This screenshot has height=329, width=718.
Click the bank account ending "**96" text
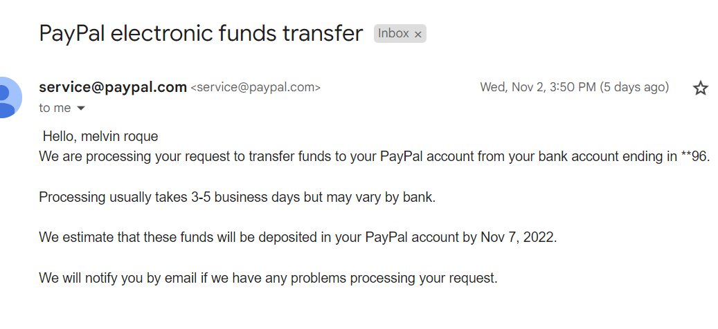[x=695, y=156]
